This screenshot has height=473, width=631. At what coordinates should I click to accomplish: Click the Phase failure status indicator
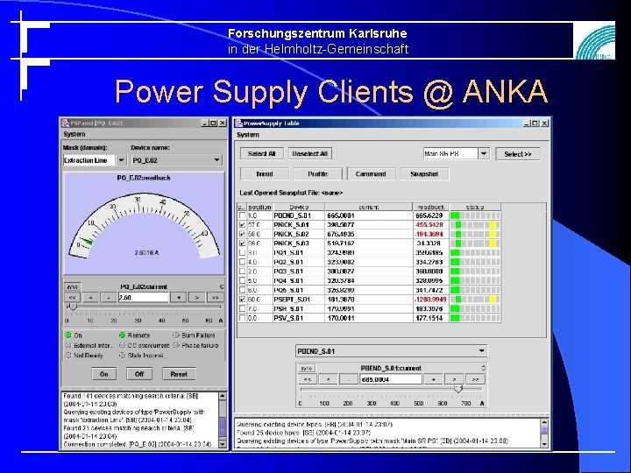tap(176, 345)
